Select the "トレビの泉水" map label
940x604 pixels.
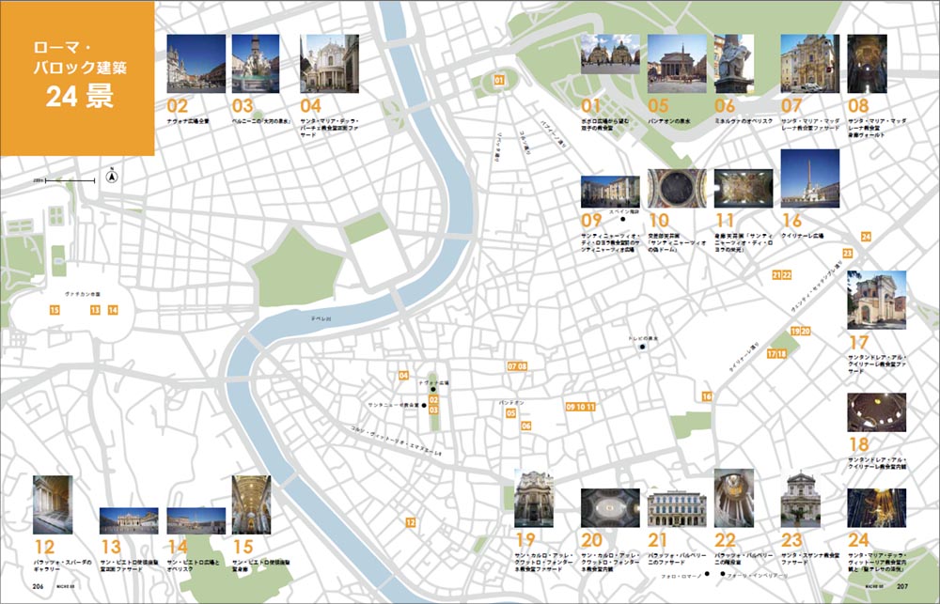coord(643,338)
